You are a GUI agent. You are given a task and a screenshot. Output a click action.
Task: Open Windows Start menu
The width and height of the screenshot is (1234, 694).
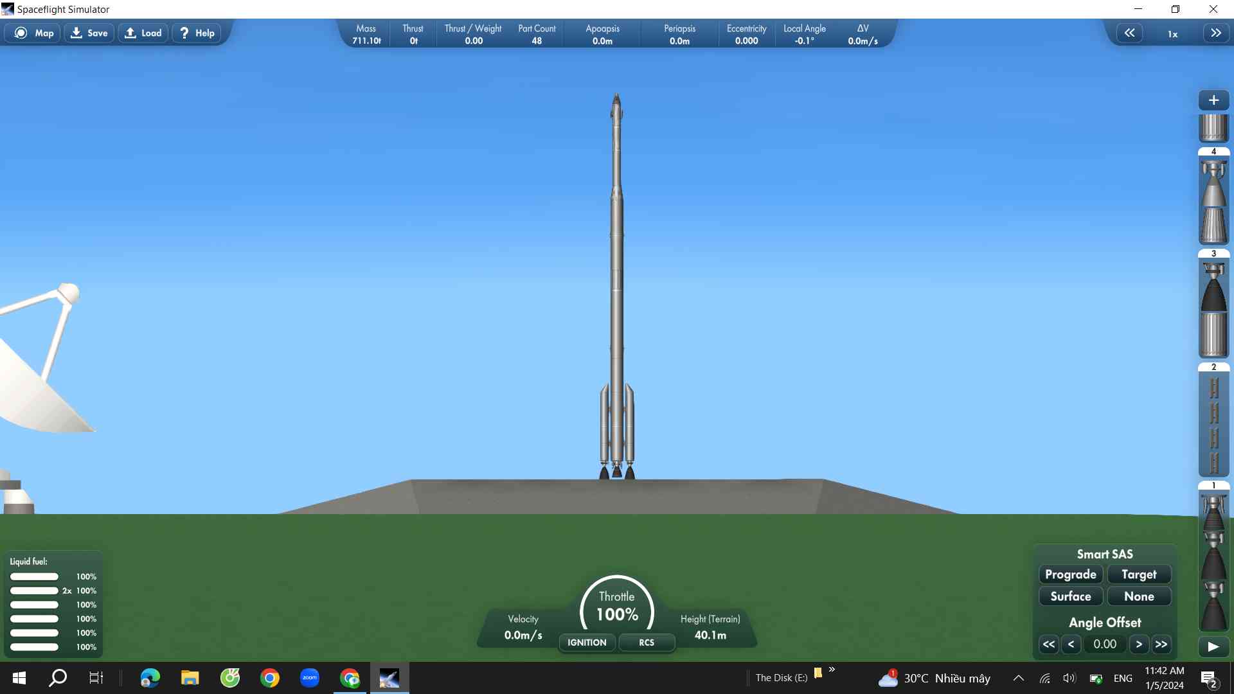(x=19, y=678)
